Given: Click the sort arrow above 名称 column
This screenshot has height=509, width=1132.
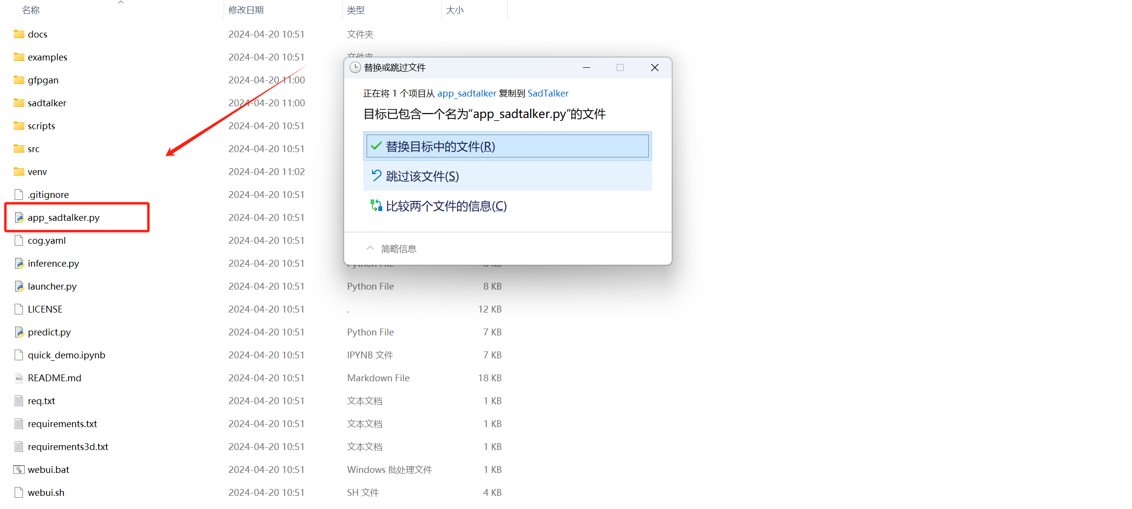Looking at the screenshot, I should [121, 3].
